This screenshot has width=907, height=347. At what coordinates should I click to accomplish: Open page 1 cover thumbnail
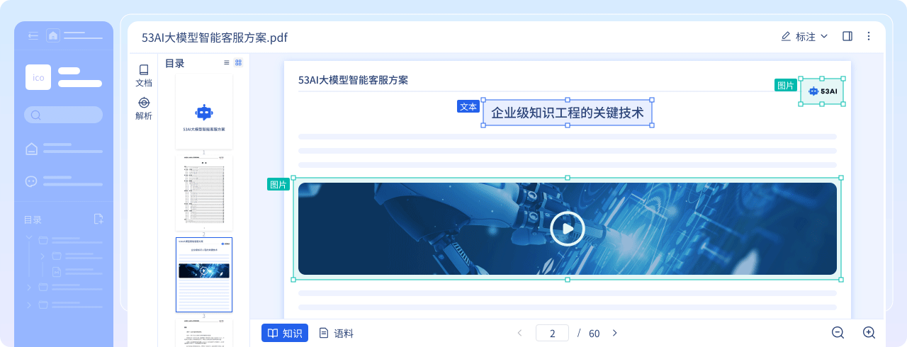(204, 111)
